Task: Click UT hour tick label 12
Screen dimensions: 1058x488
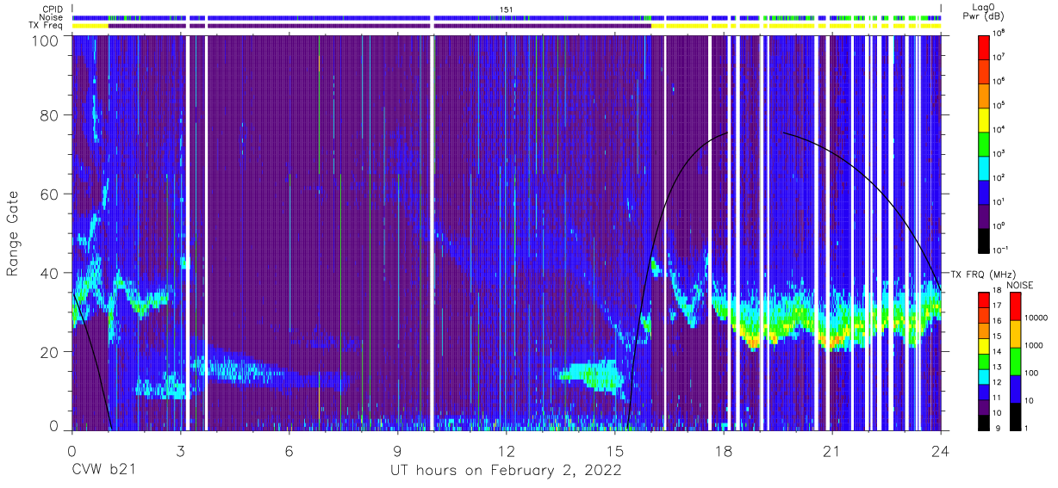Action: [506, 450]
